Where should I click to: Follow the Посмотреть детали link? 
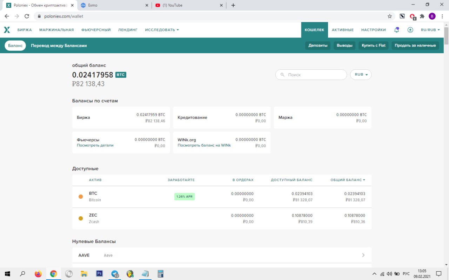point(95,145)
